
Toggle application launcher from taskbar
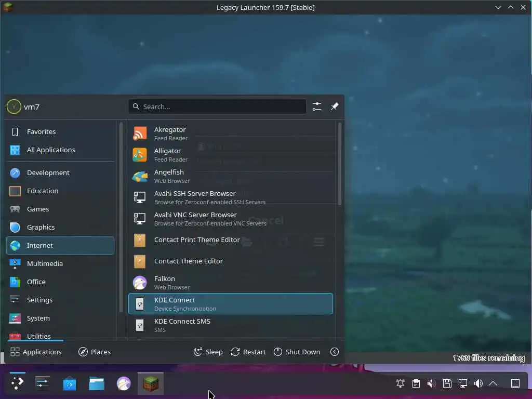[17, 383]
